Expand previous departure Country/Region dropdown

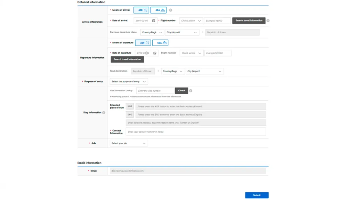[x=152, y=32]
